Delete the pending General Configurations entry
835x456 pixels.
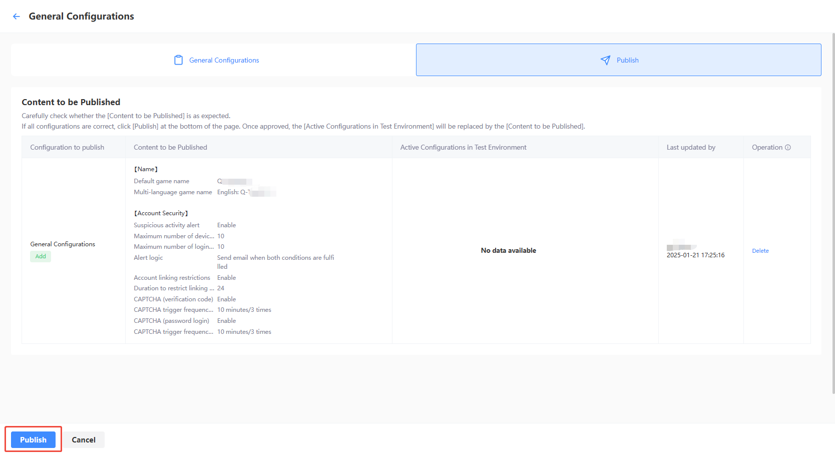point(760,250)
